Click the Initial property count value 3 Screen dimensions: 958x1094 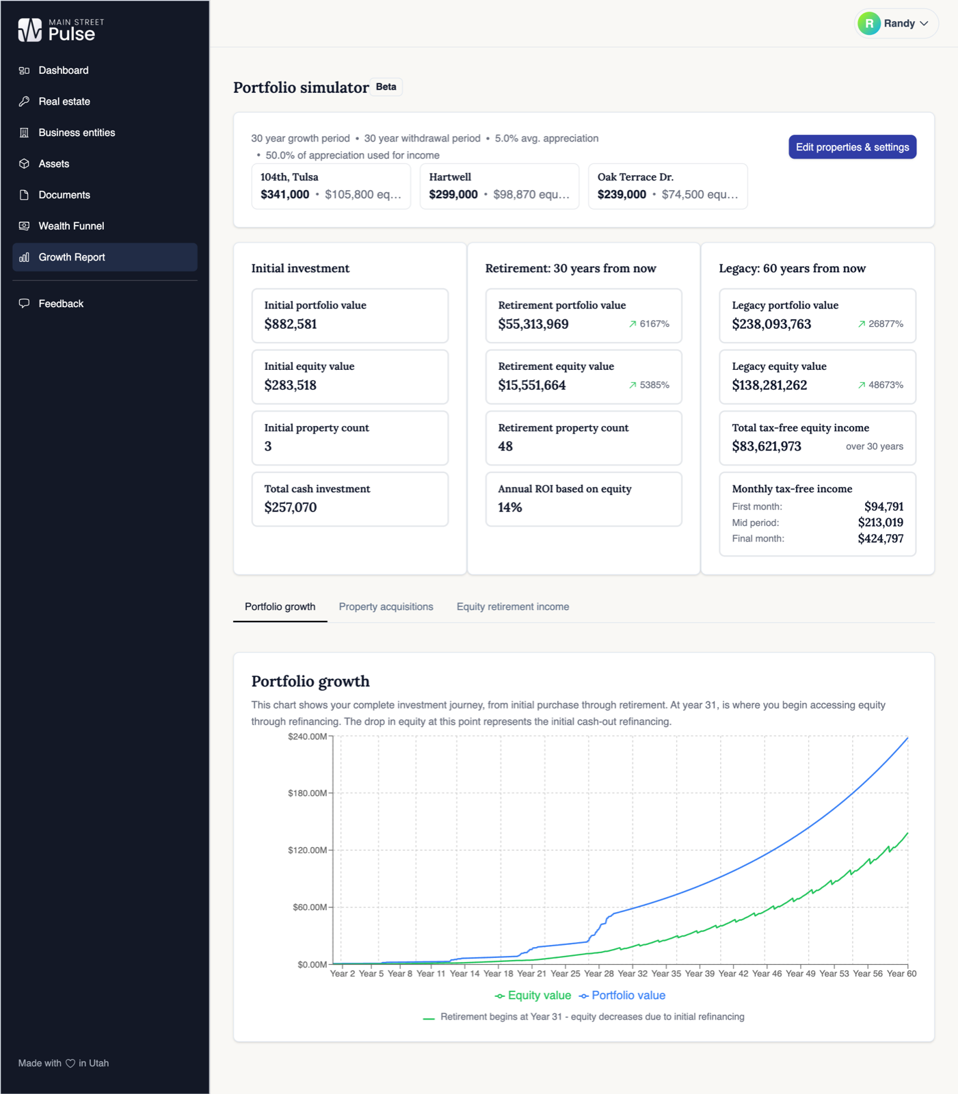[x=268, y=446]
